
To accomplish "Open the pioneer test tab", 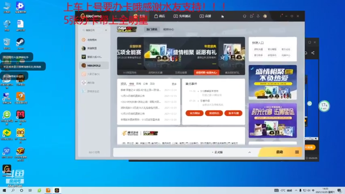I will pyautogui.click(x=182, y=16).
